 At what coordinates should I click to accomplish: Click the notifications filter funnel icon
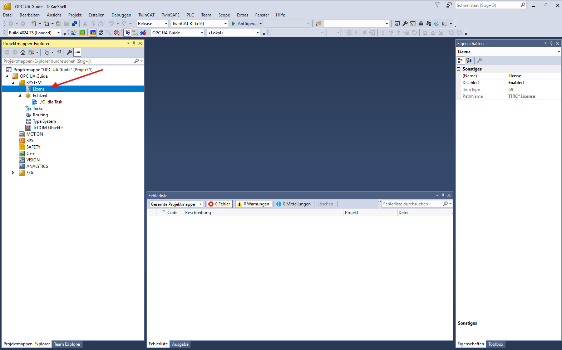coord(437,5)
